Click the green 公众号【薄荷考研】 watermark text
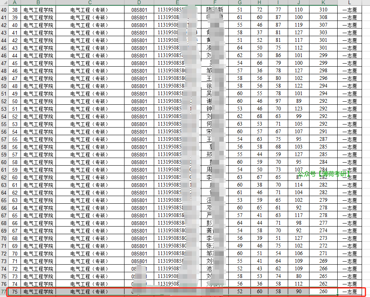This screenshot has width=370, height=297. 323,174
